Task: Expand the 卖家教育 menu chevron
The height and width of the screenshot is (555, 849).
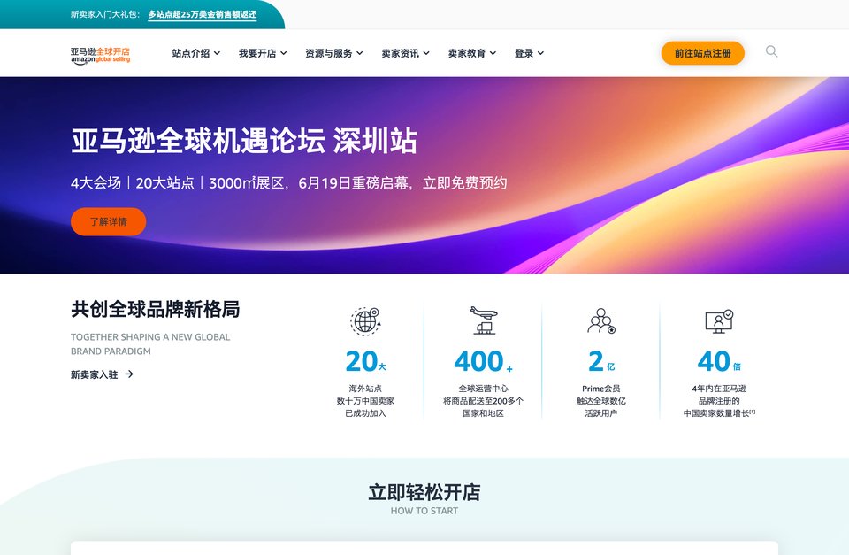Action: coord(493,53)
